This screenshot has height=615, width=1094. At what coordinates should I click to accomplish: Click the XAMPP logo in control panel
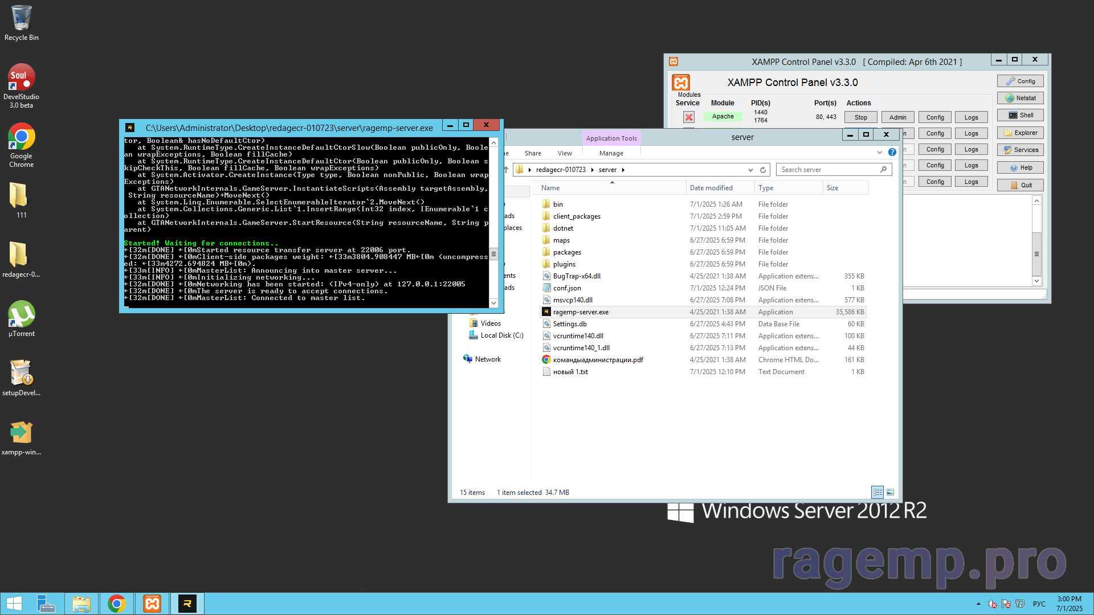coord(681,83)
